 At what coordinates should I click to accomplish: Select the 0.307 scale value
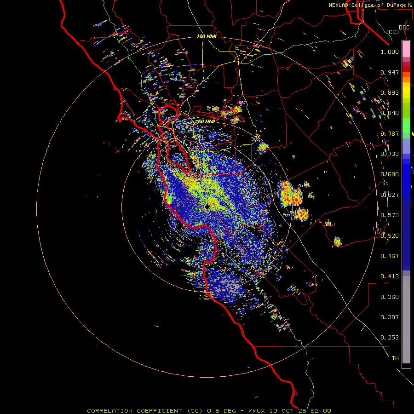390,317
